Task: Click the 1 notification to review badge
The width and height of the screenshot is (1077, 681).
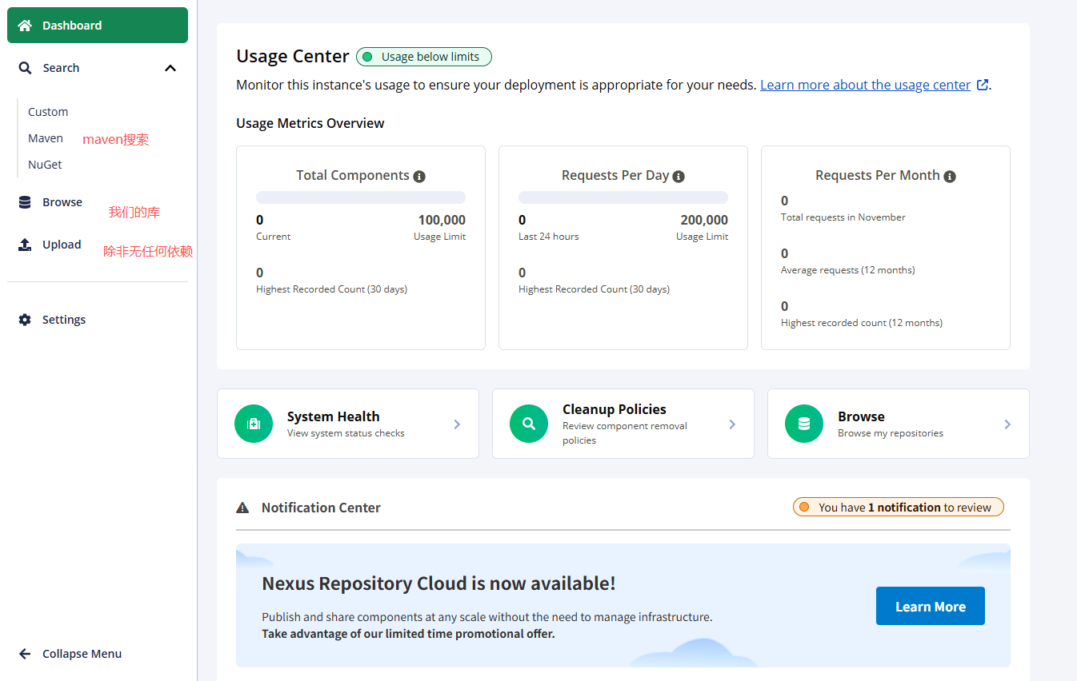Action: pos(898,508)
